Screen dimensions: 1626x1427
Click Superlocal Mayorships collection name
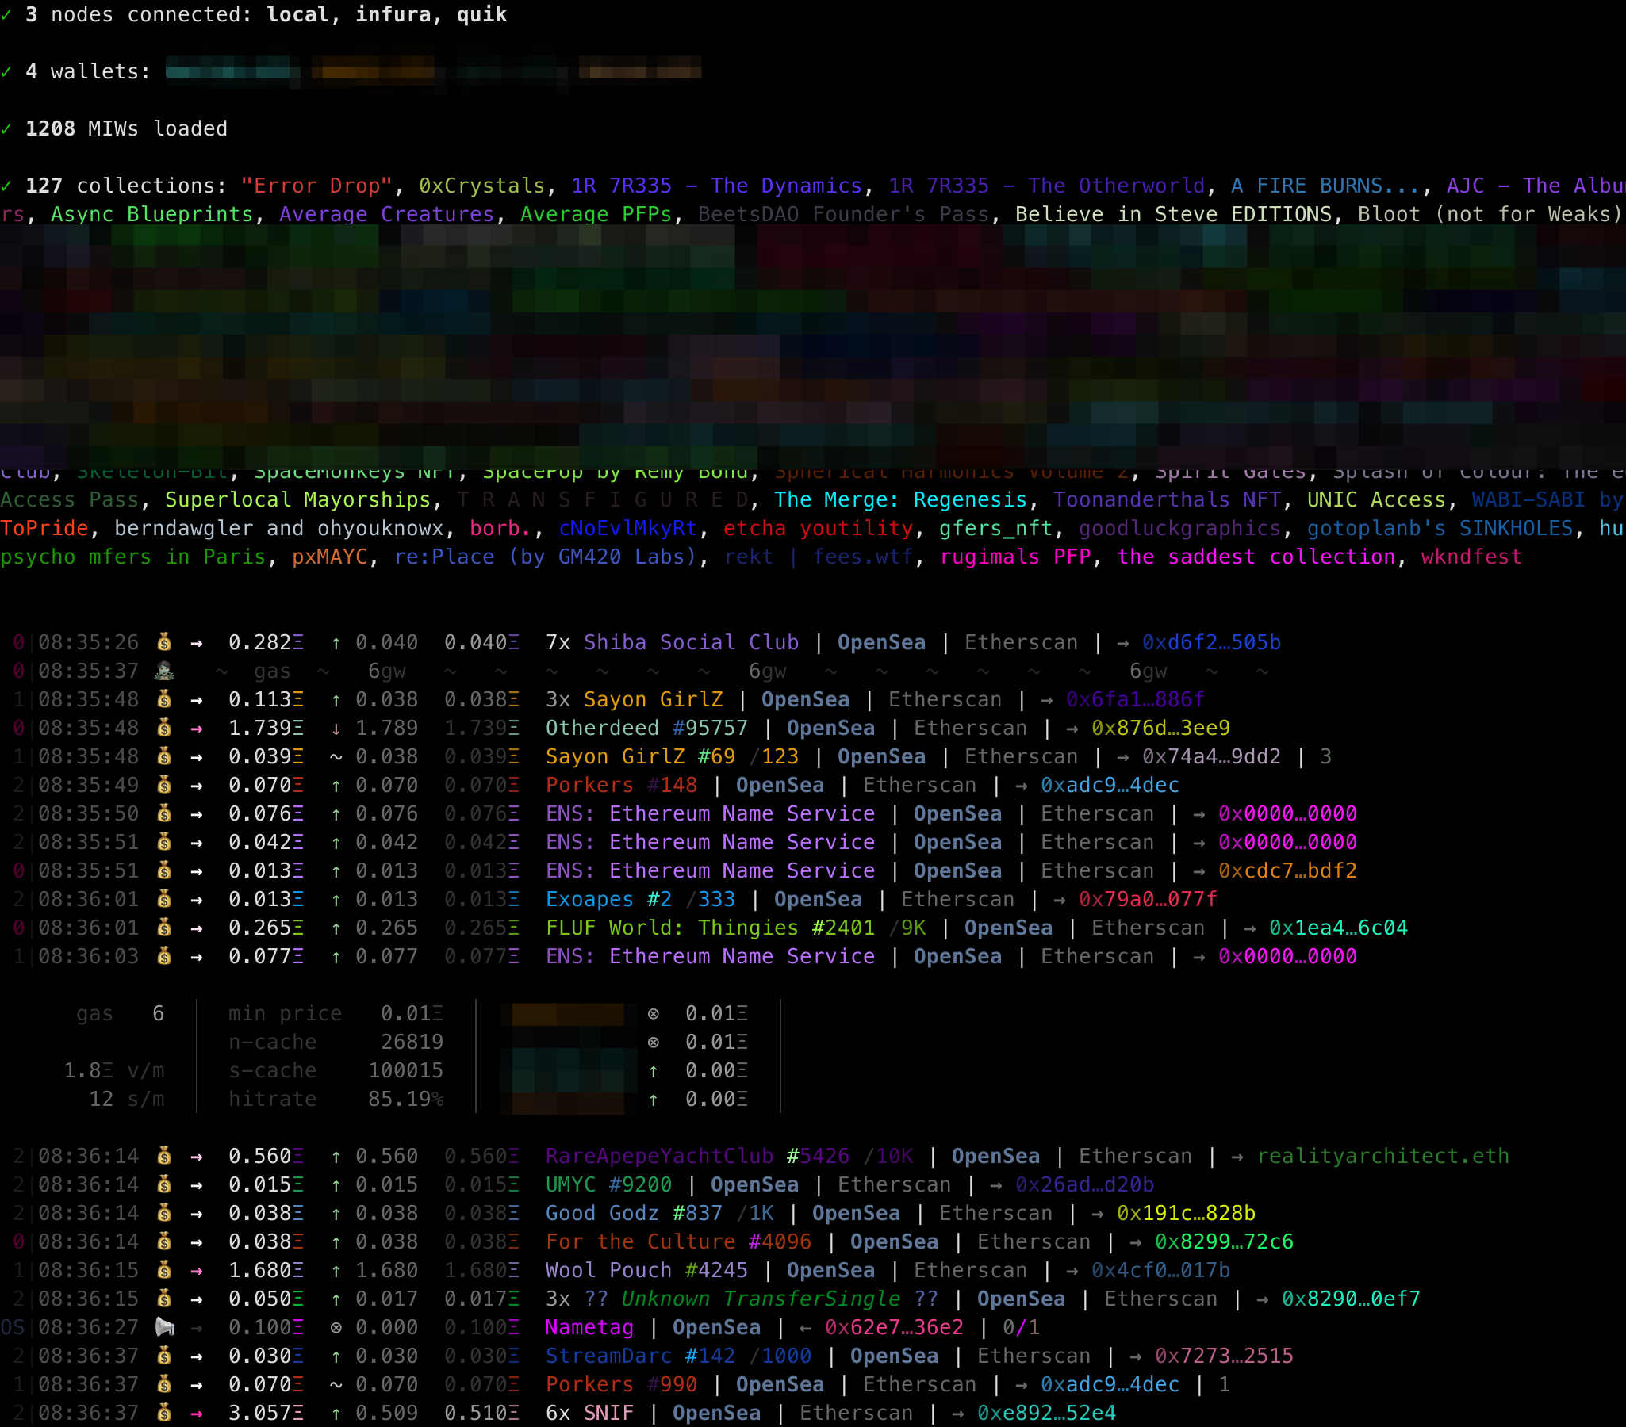click(297, 499)
